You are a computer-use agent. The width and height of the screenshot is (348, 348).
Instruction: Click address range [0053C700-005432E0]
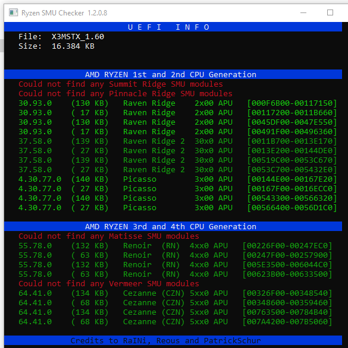click(292, 170)
